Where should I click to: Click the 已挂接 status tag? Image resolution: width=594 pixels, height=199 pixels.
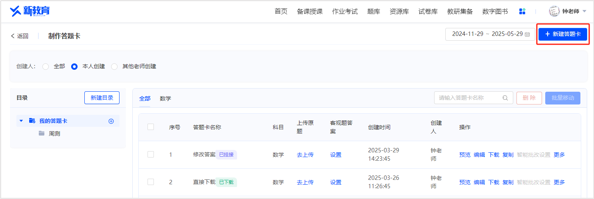226,155
